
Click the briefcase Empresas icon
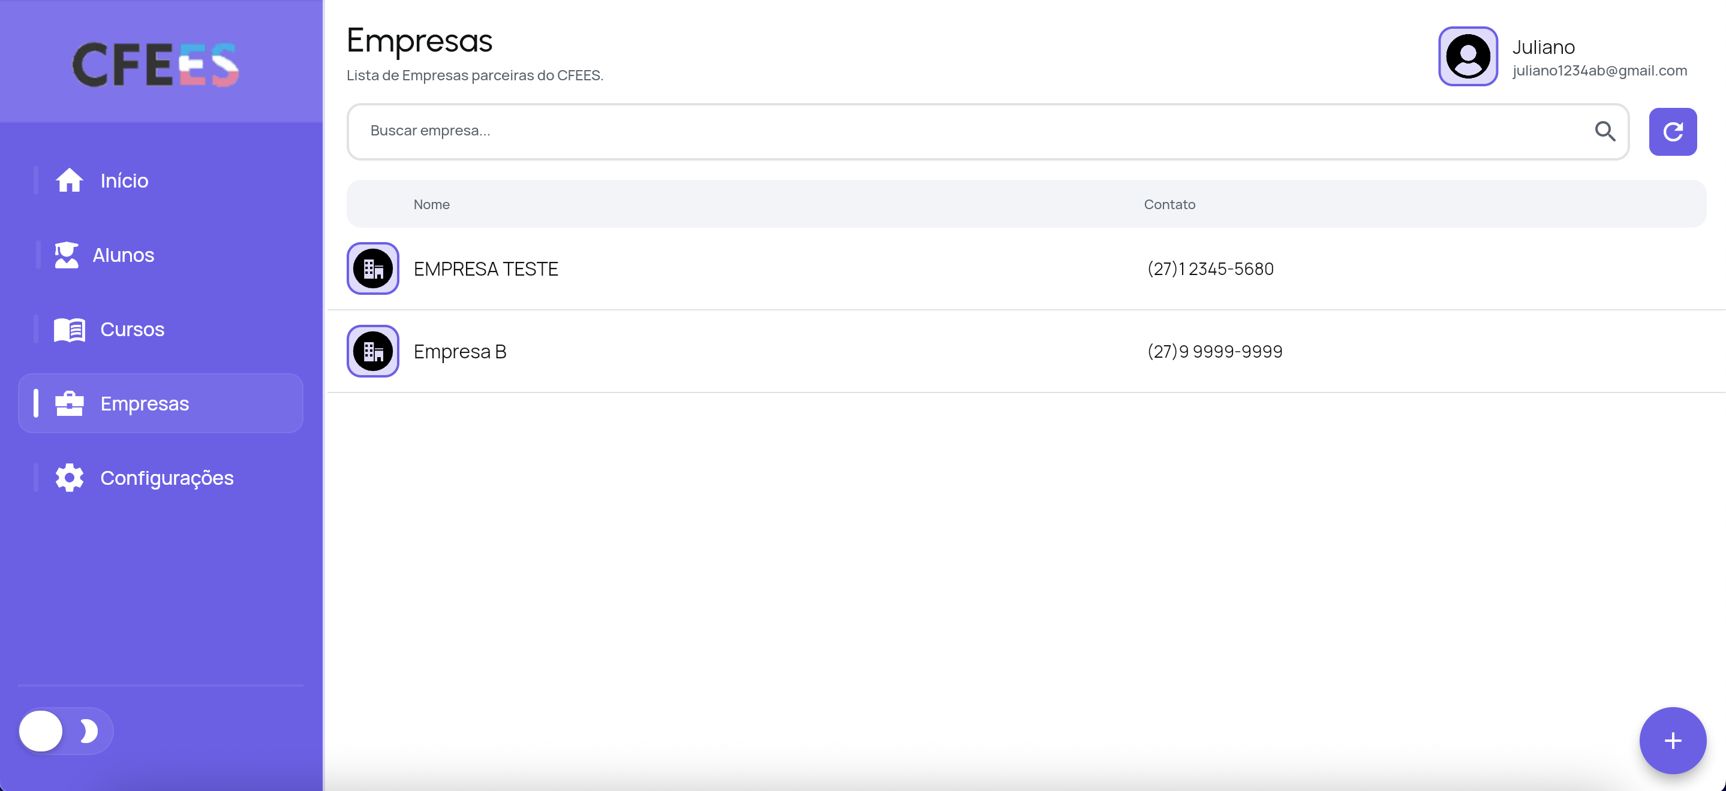click(69, 403)
